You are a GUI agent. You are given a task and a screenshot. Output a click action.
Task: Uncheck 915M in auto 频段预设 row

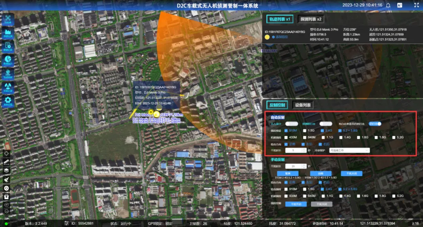point(286,131)
